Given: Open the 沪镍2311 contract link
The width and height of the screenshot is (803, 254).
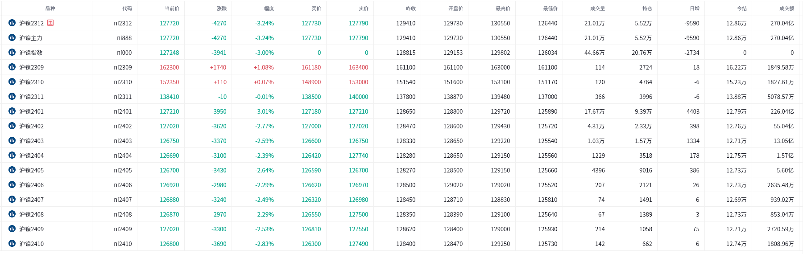Looking at the screenshot, I should (31, 97).
